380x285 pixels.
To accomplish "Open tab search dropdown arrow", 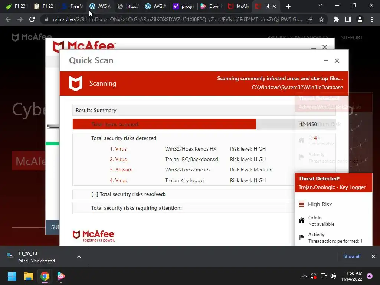I will (320, 5).
